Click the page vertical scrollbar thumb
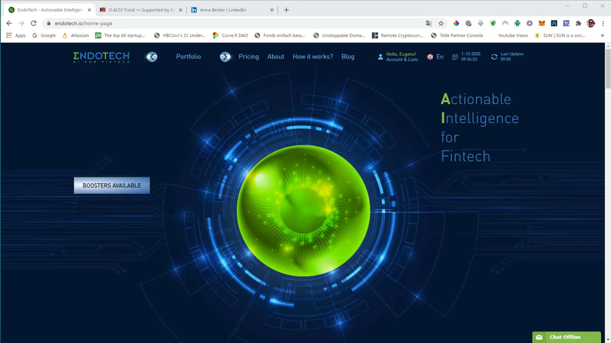 pos(608,69)
